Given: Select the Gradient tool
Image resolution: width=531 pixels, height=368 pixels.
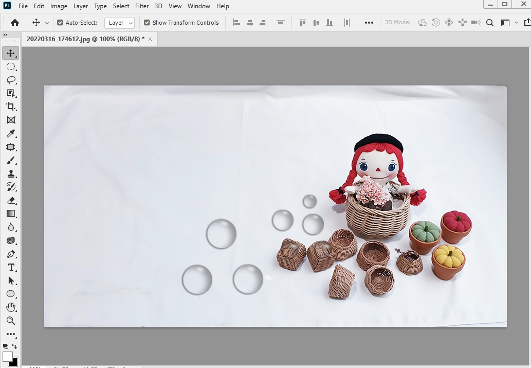Looking at the screenshot, I should tap(10, 214).
